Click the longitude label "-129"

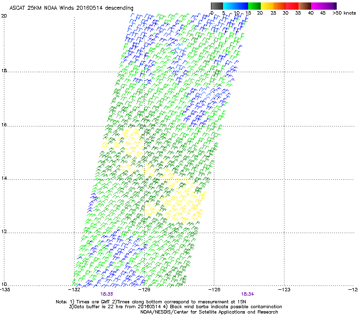(144, 290)
